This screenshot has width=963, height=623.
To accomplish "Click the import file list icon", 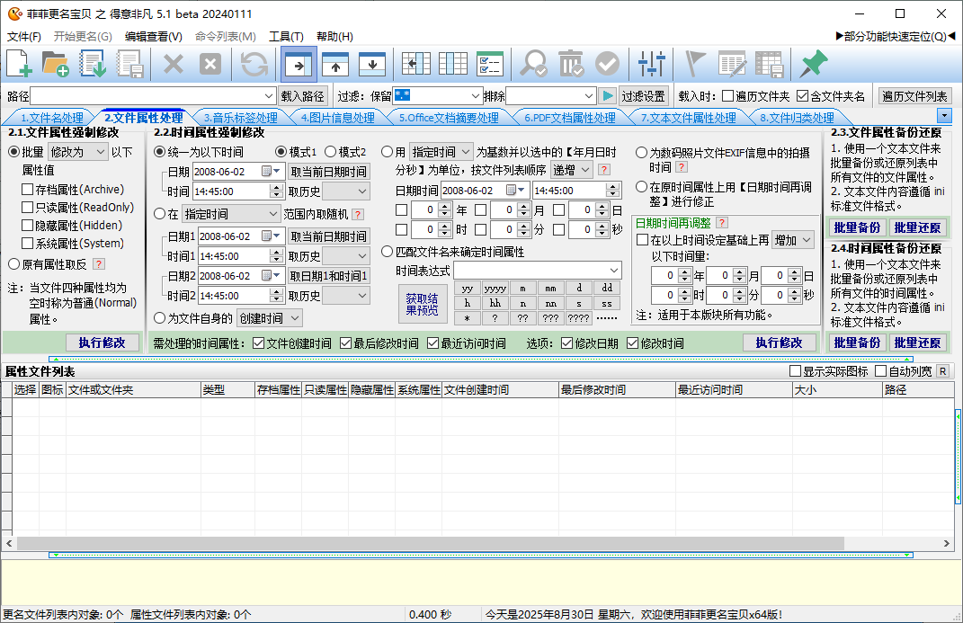I will [x=94, y=64].
